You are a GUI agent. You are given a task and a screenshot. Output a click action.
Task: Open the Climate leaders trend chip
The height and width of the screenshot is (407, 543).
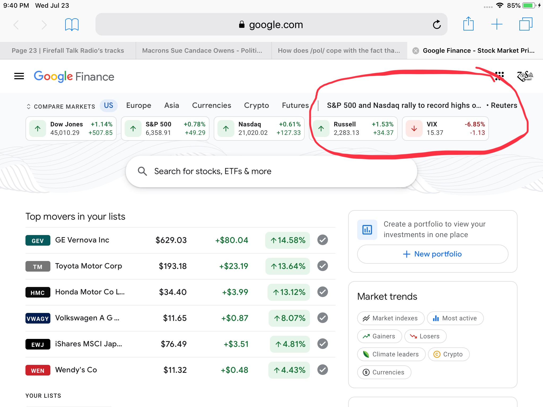[x=391, y=354]
